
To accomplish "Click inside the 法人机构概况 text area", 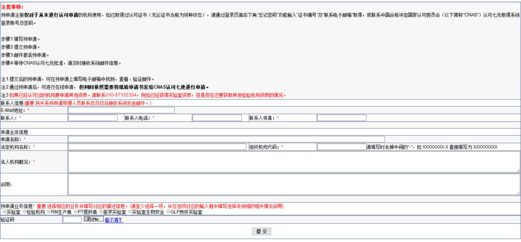I will click(x=294, y=162).
